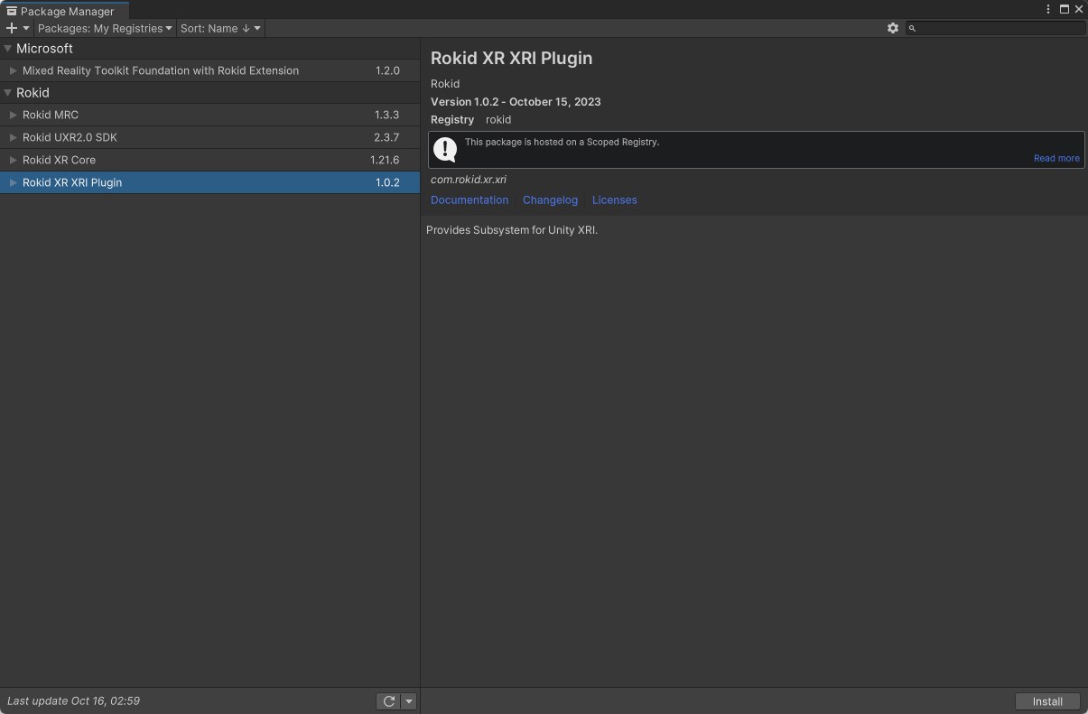This screenshot has width=1088, height=714.
Task: Click version 1.3.3 of Rokid MRC
Action: pos(386,115)
